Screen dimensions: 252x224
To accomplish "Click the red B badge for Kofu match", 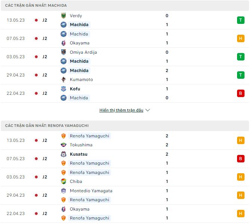I will 240,93.
